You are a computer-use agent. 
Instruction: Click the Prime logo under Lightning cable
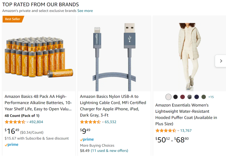point(87,140)
